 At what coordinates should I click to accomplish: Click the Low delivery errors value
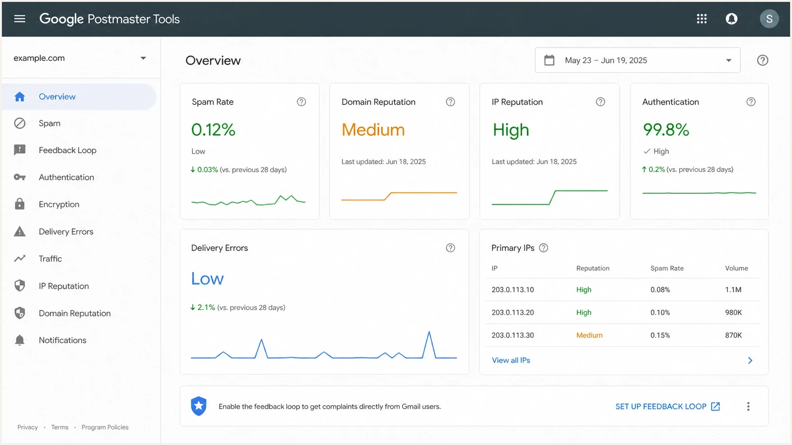[207, 279]
